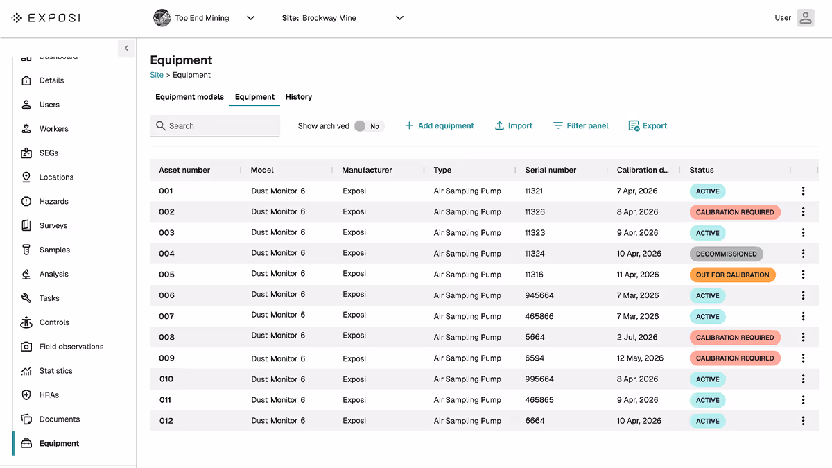Open Analysis via microscope icon
This screenshot has width=832, height=468.
tap(26, 275)
